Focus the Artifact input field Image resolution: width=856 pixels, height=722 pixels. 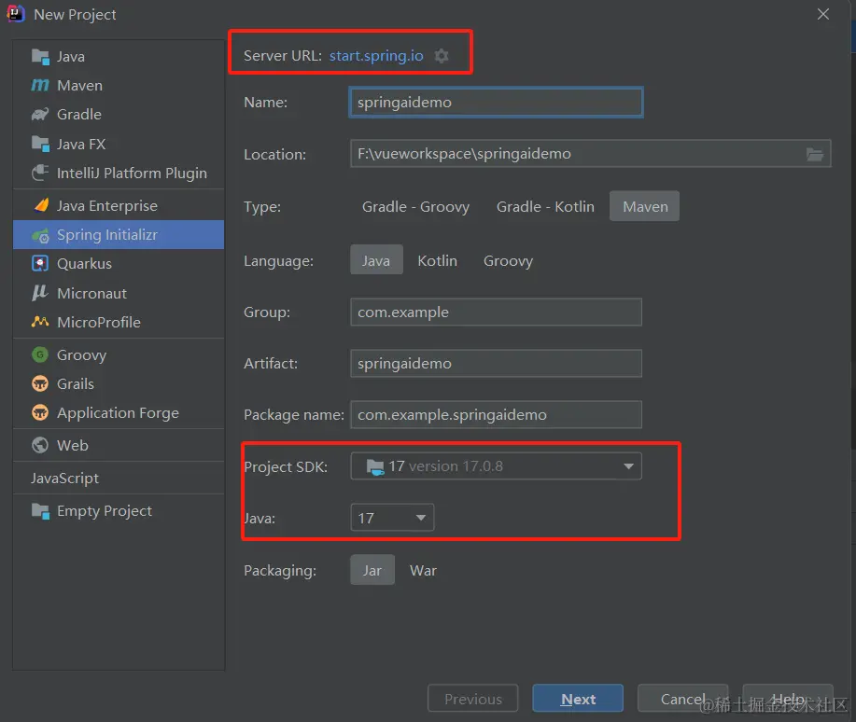[x=496, y=364]
